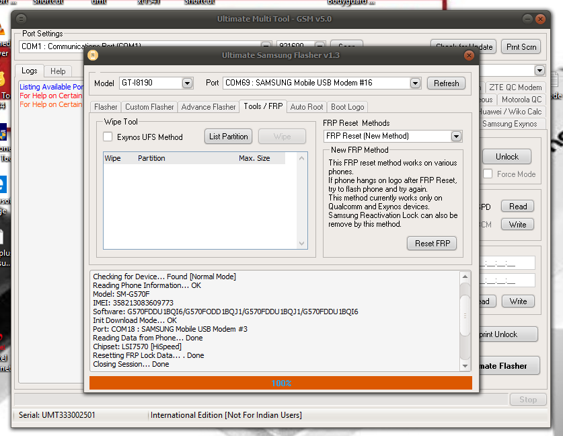Open the main window menu icon
Screen dimensions: 563x436
point(21,19)
